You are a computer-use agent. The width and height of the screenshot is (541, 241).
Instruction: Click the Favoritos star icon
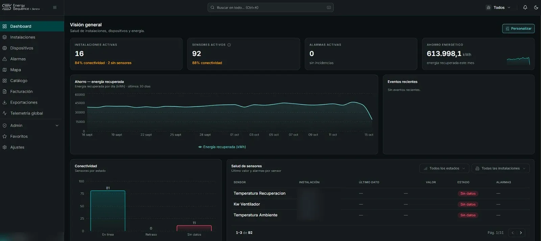pyautogui.click(x=5, y=136)
